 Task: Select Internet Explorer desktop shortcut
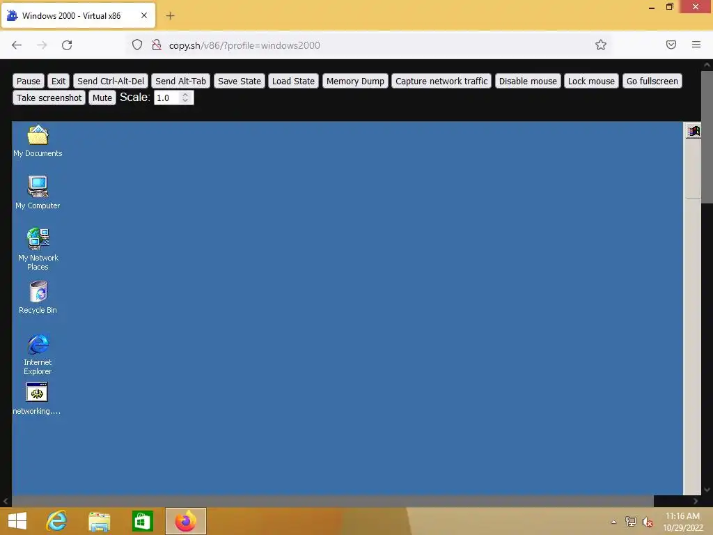[x=38, y=355]
